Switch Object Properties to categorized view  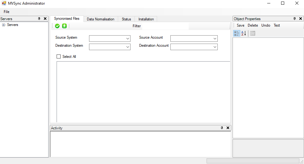(x=237, y=33)
